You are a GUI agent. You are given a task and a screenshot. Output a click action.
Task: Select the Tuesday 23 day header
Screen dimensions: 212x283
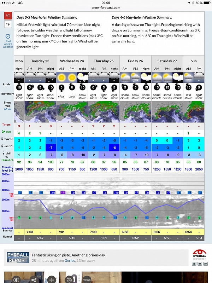tap(40, 61)
